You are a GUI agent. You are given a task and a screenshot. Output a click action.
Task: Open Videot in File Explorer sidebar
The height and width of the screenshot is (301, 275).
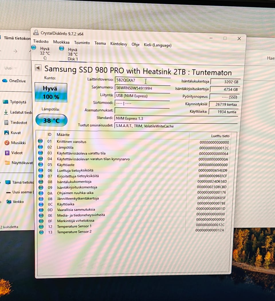(x=14, y=153)
